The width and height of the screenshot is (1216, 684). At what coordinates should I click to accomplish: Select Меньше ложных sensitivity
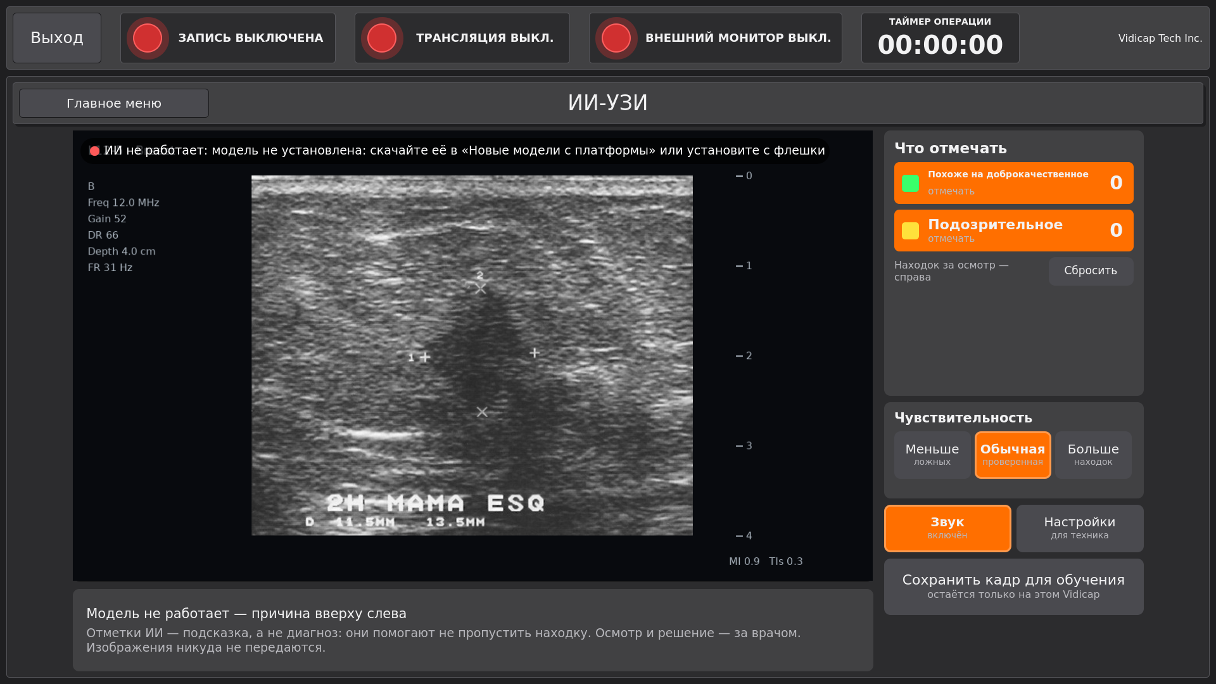(x=932, y=455)
